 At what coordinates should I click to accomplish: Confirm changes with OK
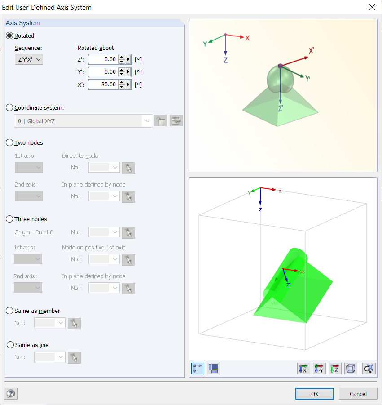pos(314,393)
